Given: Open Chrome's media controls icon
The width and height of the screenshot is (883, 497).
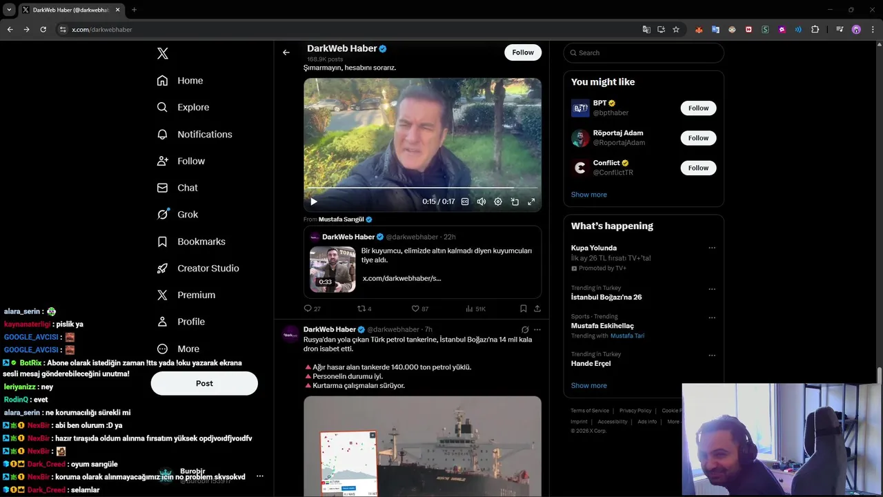Looking at the screenshot, I should pyautogui.click(x=840, y=30).
